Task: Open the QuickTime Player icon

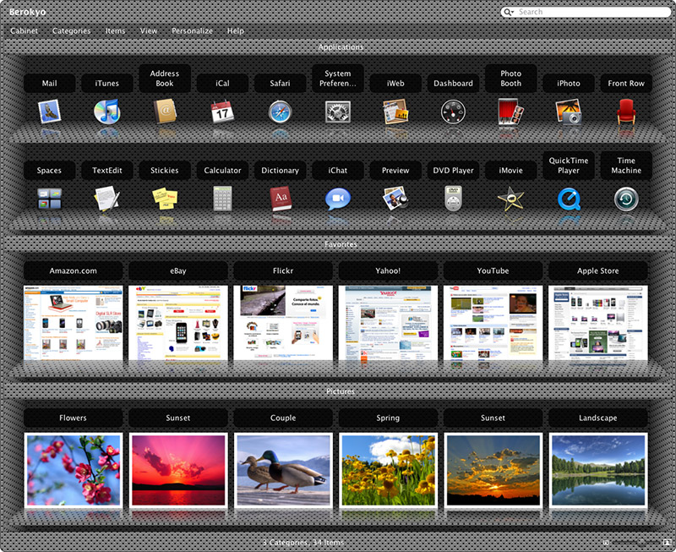Action: click(569, 199)
